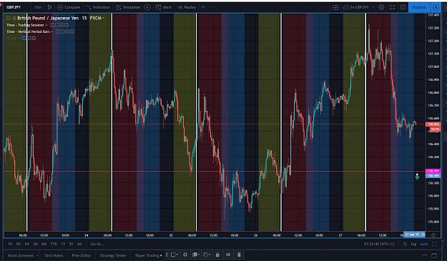Open the Text Notes tab
The width and height of the screenshot is (447, 261).
[x=54, y=255]
